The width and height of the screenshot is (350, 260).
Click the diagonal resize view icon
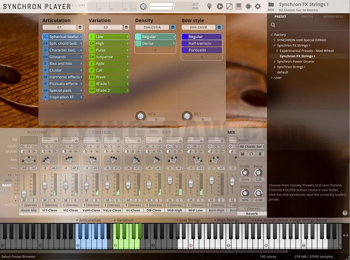229,6
